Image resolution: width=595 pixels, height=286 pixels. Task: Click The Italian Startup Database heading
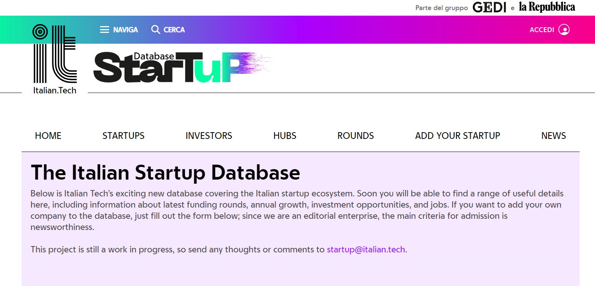pos(165,172)
